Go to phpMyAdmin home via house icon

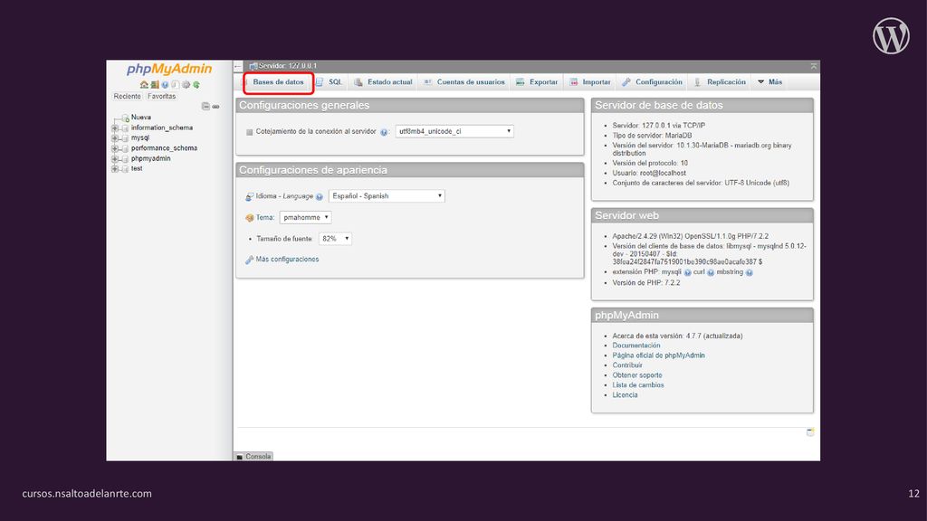(x=144, y=84)
